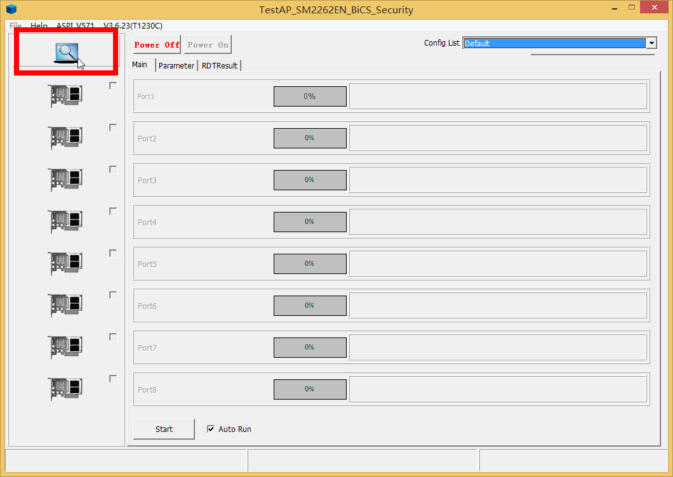Tick the checkbox beside the first port card

(x=113, y=86)
